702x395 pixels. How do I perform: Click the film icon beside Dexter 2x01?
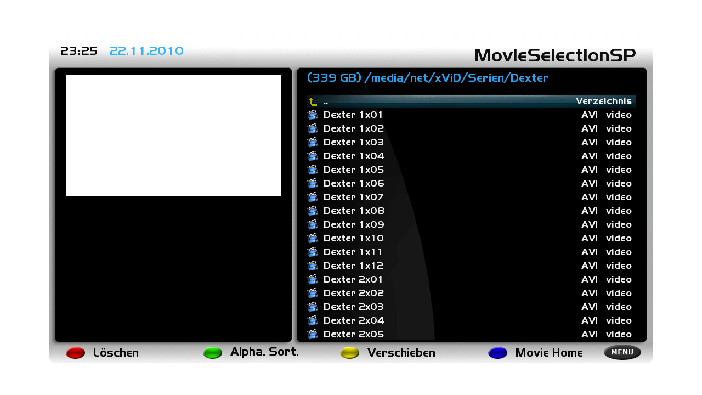point(313,279)
